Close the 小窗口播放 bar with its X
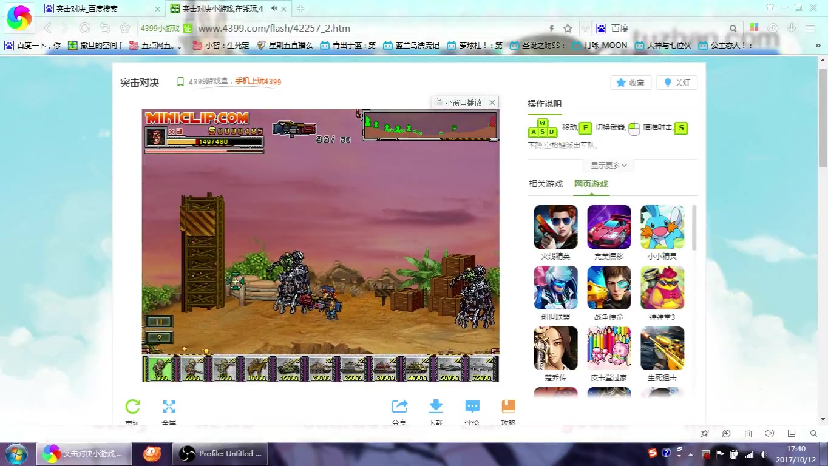The height and width of the screenshot is (466, 828). coord(492,103)
